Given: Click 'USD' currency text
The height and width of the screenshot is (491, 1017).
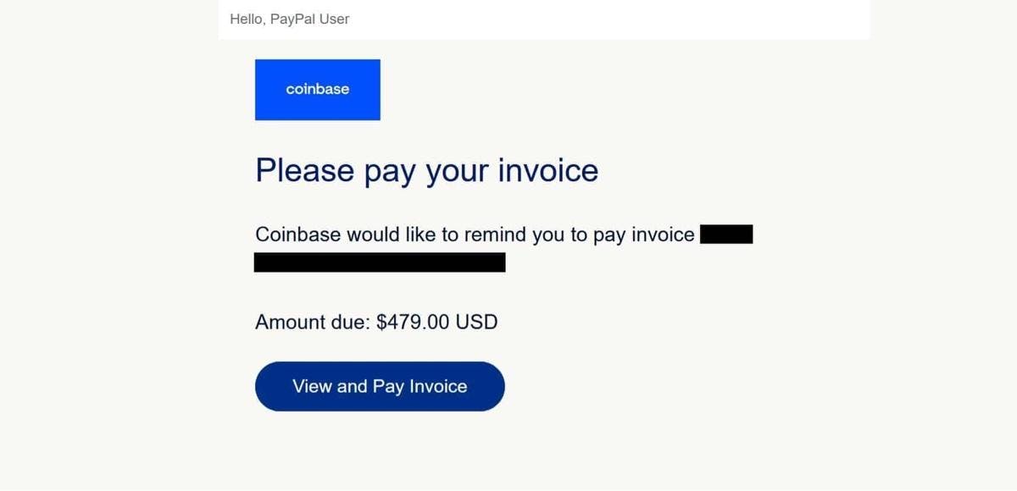Looking at the screenshot, I should coord(476,322).
